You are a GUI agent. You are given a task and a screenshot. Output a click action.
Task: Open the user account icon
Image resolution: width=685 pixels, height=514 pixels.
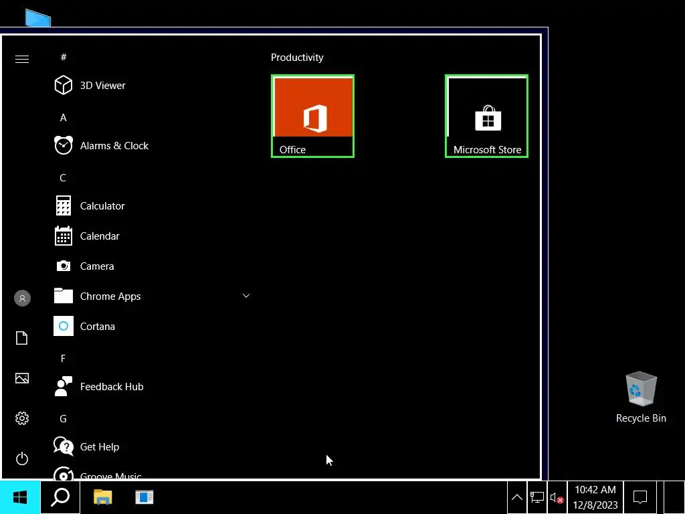pyautogui.click(x=22, y=298)
